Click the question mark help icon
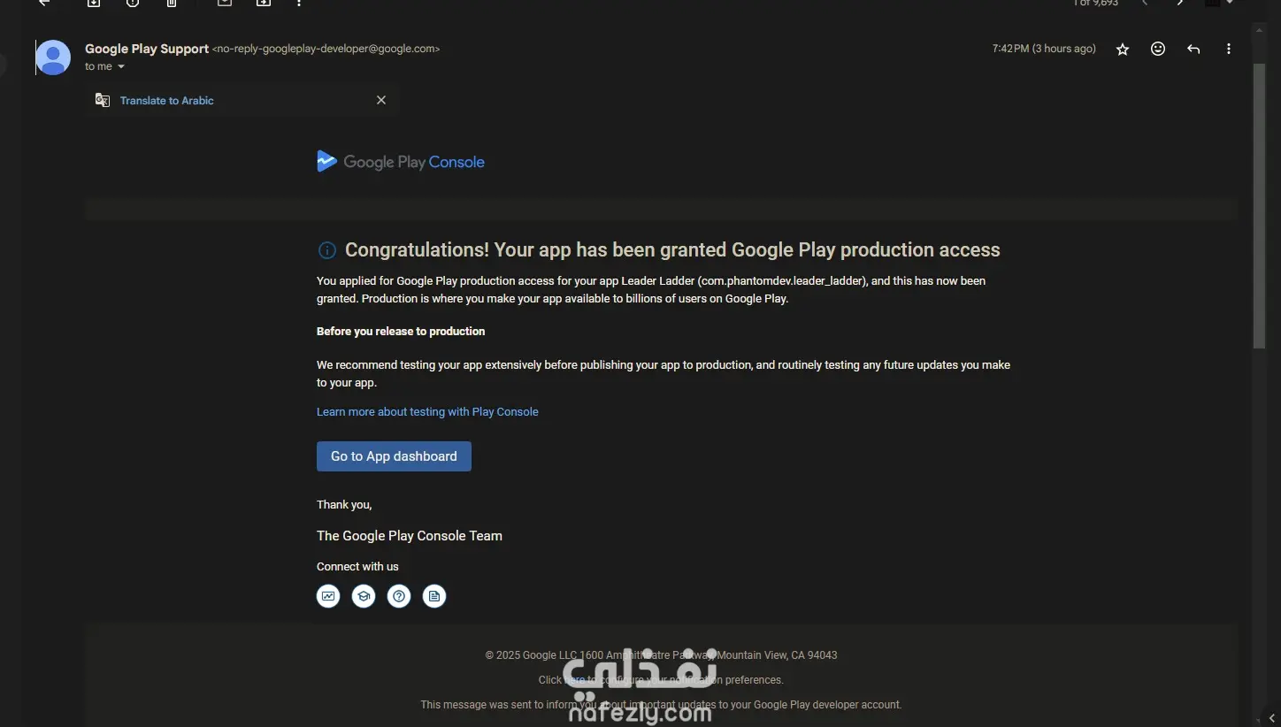This screenshot has width=1281, height=727. [x=399, y=596]
